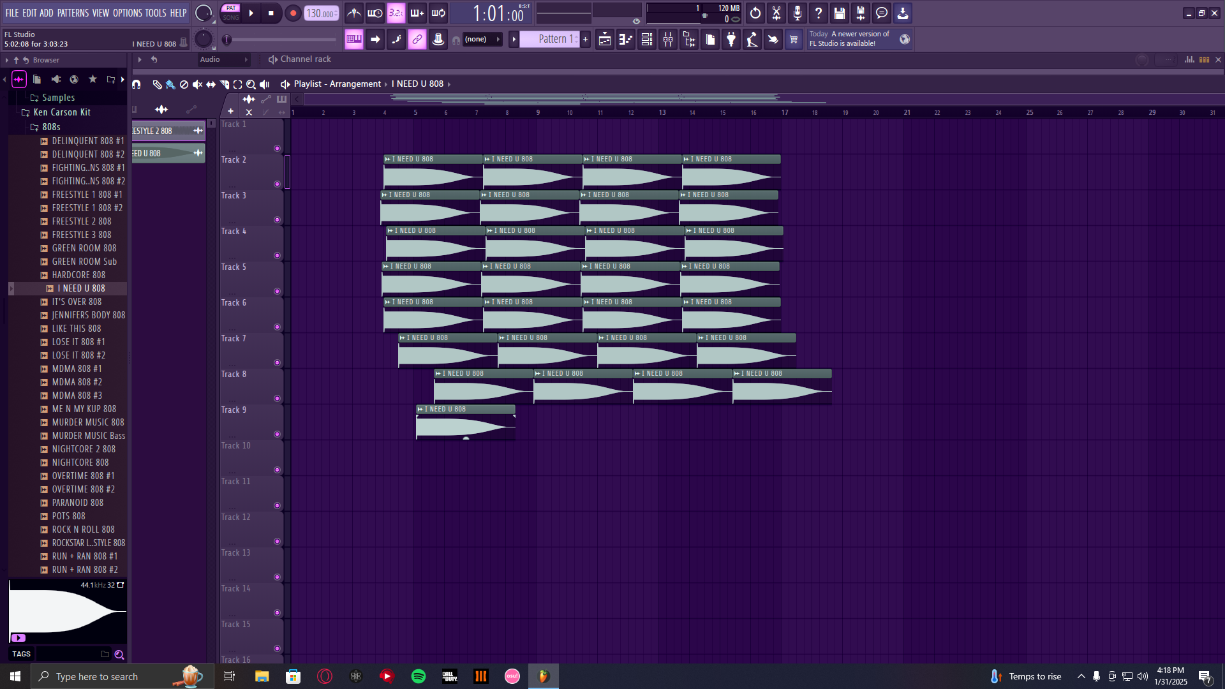Open the Playlist view button
This screenshot has width=1225, height=689.
605,40
